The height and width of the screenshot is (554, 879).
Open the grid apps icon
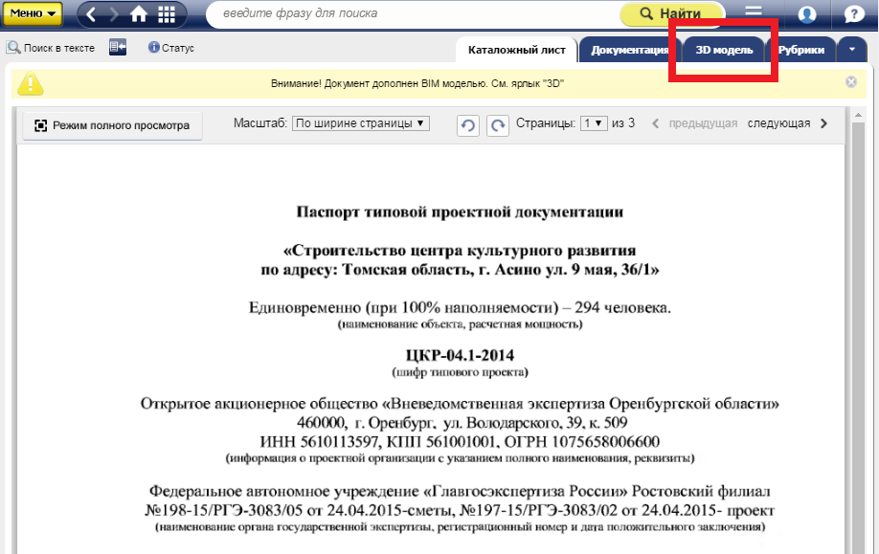pos(167,14)
